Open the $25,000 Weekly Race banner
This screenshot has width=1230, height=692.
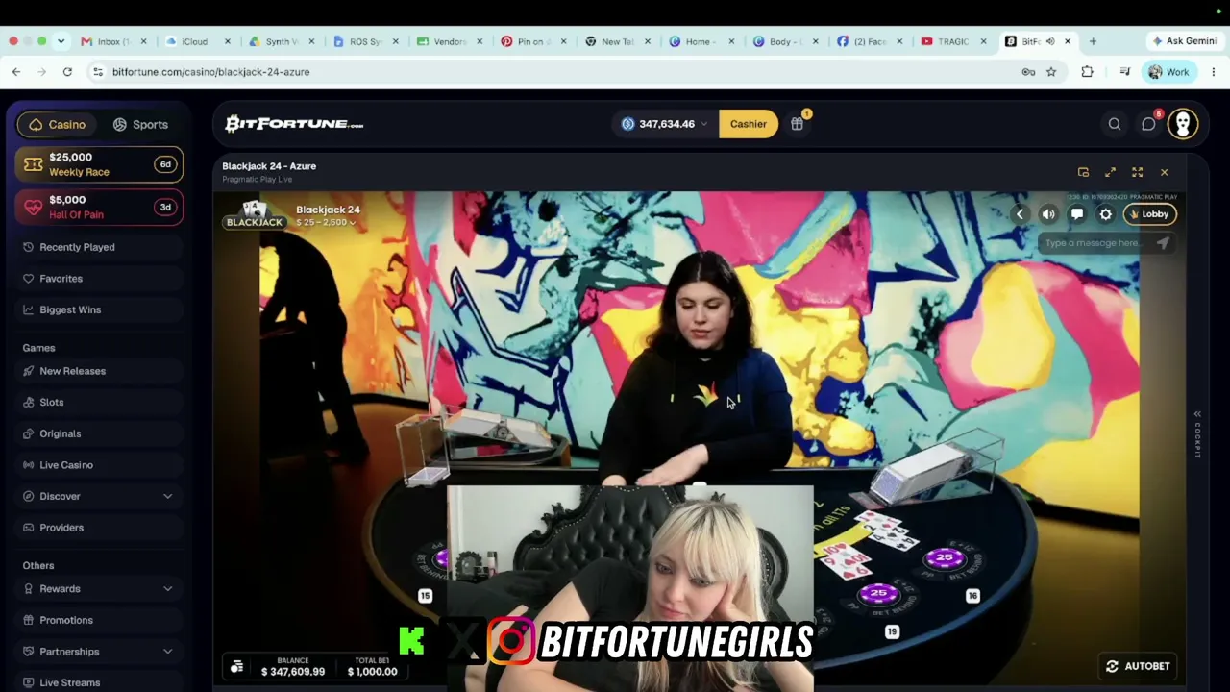tap(100, 164)
